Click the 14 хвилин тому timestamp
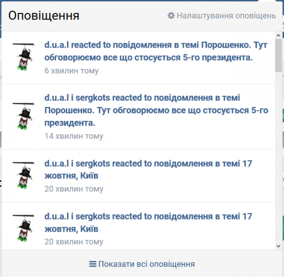The image size is (284, 278). click(x=74, y=136)
